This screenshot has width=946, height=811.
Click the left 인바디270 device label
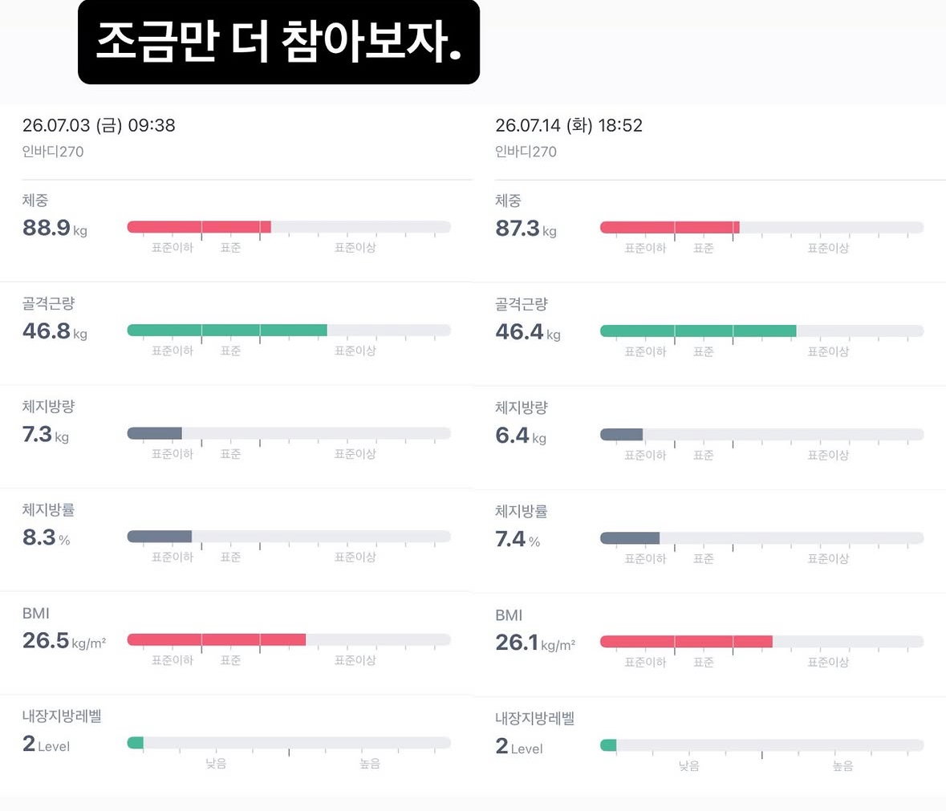[53, 152]
